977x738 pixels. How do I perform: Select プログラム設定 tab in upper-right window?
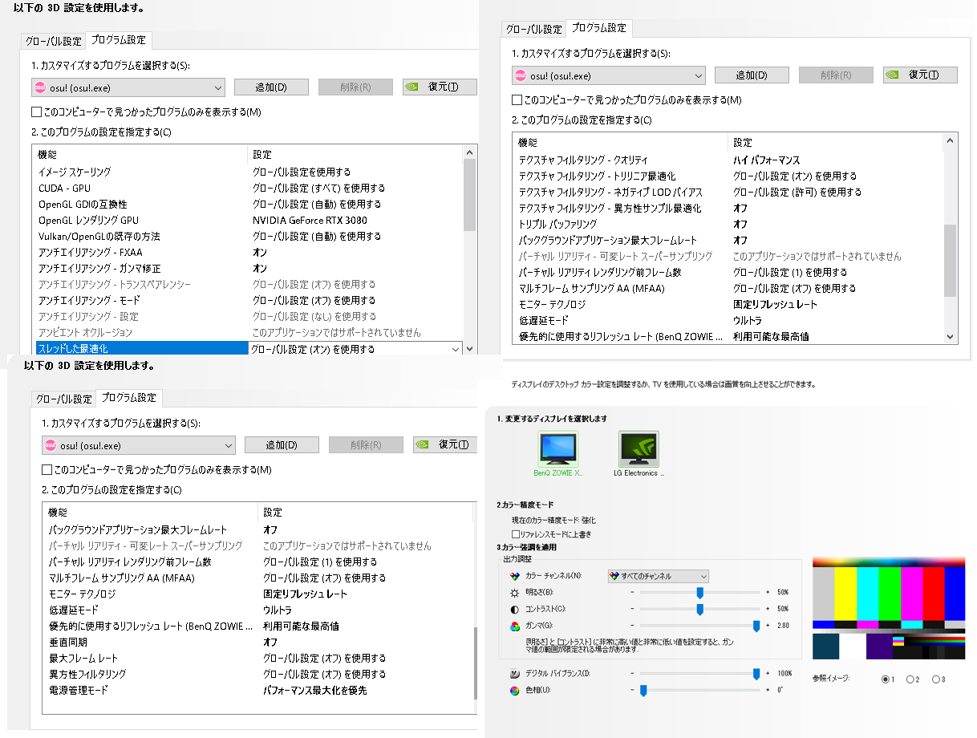[598, 27]
